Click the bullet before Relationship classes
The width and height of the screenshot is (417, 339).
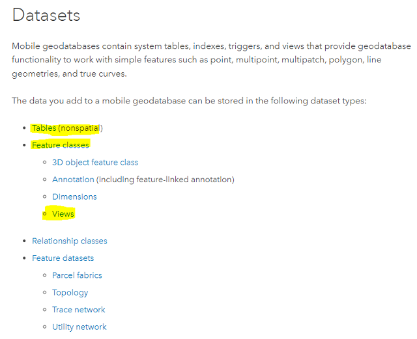pyautogui.click(x=25, y=241)
